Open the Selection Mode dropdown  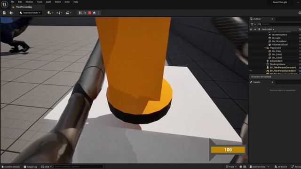(x=30, y=13)
